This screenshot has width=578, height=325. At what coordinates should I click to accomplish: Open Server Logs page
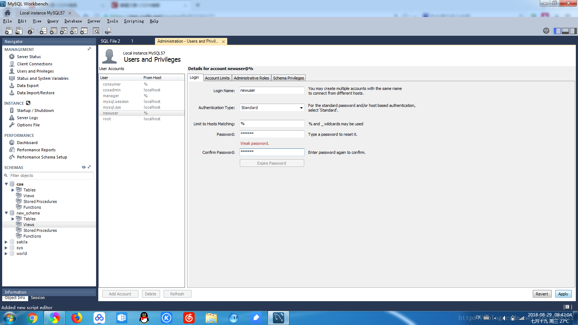pos(27,118)
